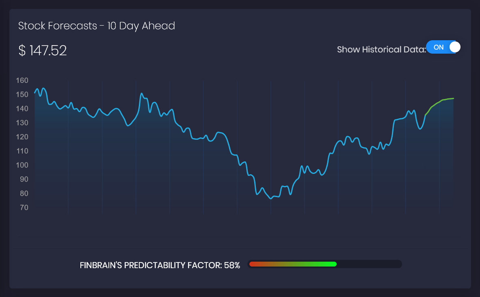Click the $ 147.52 forecast price
The width and height of the screenshot is (480, 297).
(43, 51)
